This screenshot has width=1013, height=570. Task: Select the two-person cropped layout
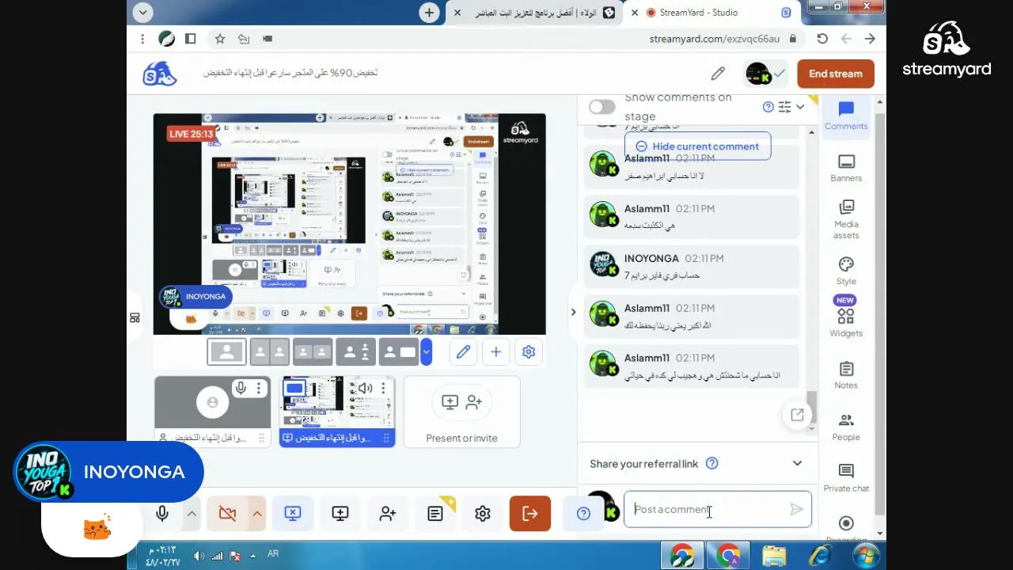(270, 351)
